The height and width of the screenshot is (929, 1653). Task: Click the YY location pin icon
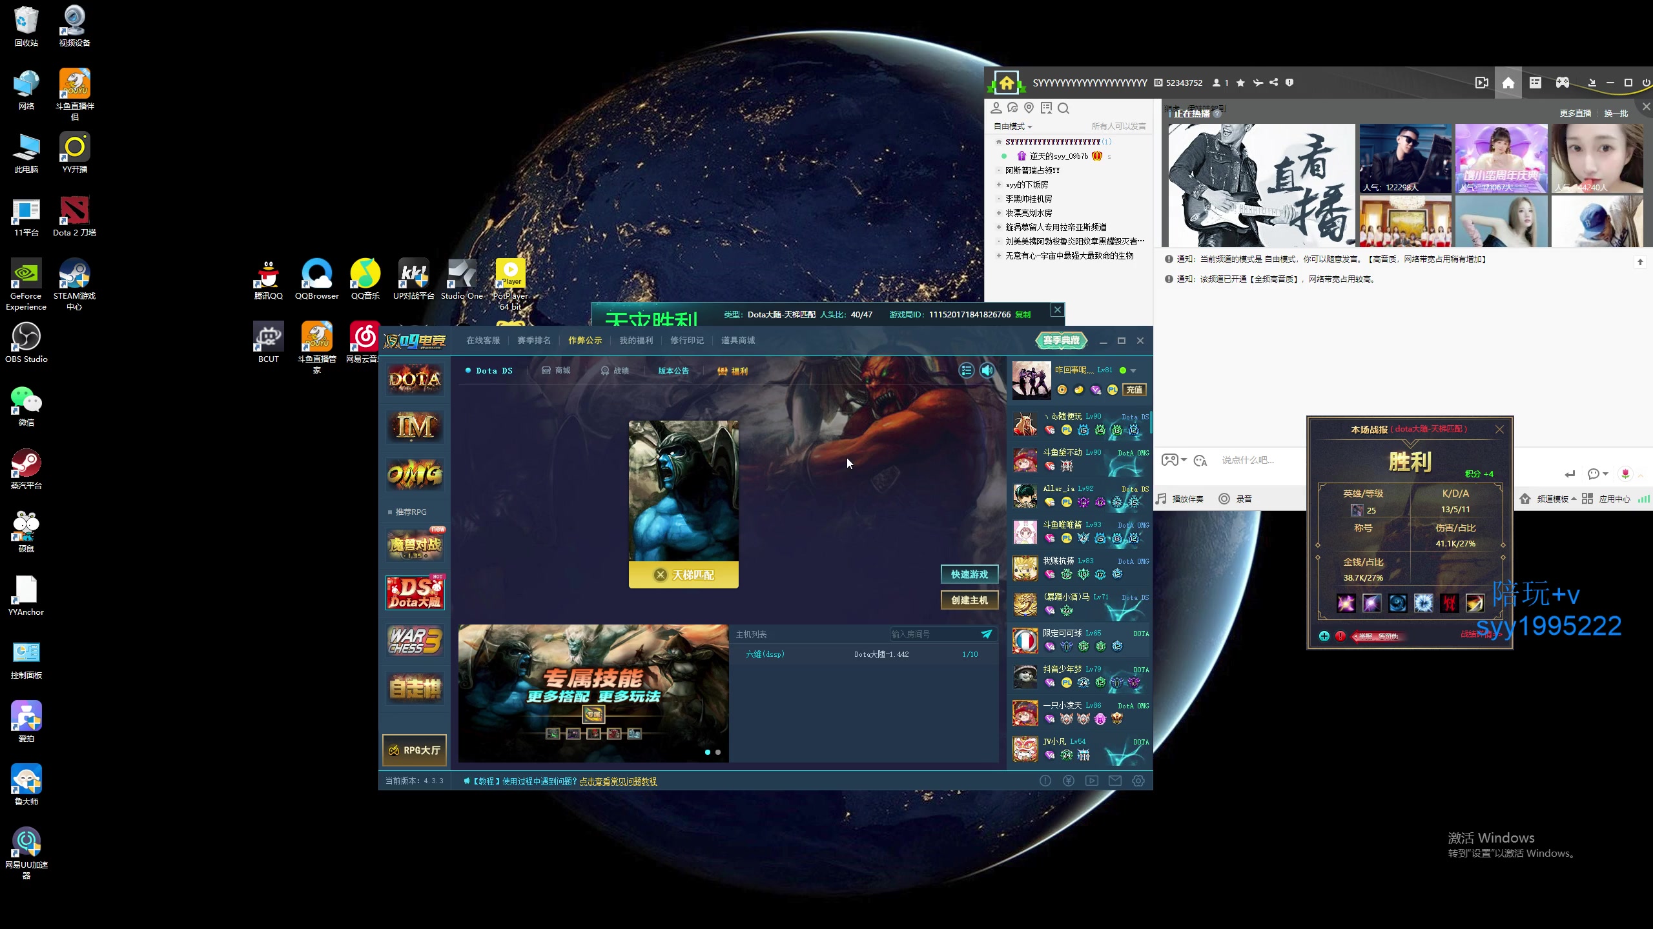click(1029, 108)
